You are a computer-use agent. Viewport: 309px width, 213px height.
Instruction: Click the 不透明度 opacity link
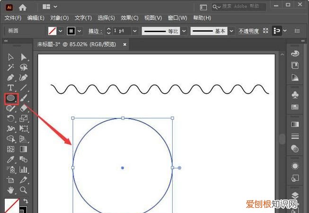coord(248,31)
